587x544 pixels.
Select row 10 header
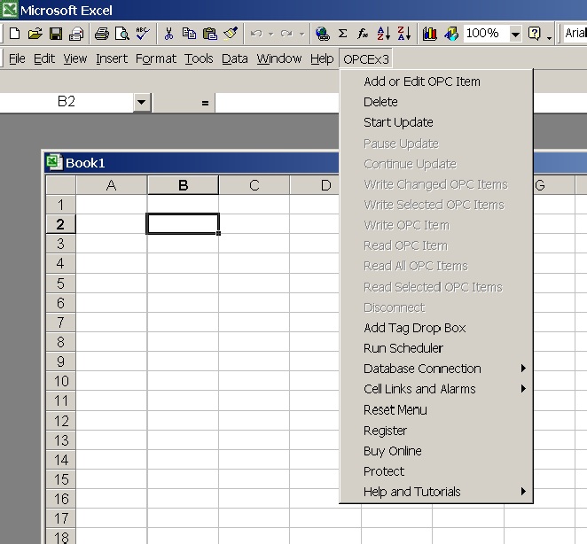coord(60,381)
